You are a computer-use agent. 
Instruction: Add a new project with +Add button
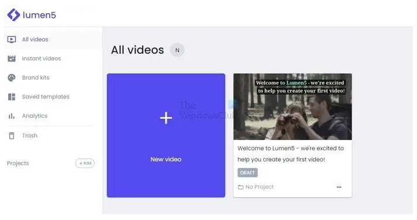tap(85, 163)
